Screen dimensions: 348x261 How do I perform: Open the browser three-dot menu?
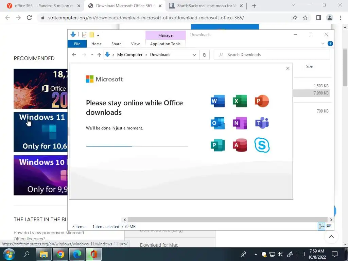pos(341,18)
